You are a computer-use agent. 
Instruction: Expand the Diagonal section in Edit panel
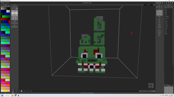159,32
